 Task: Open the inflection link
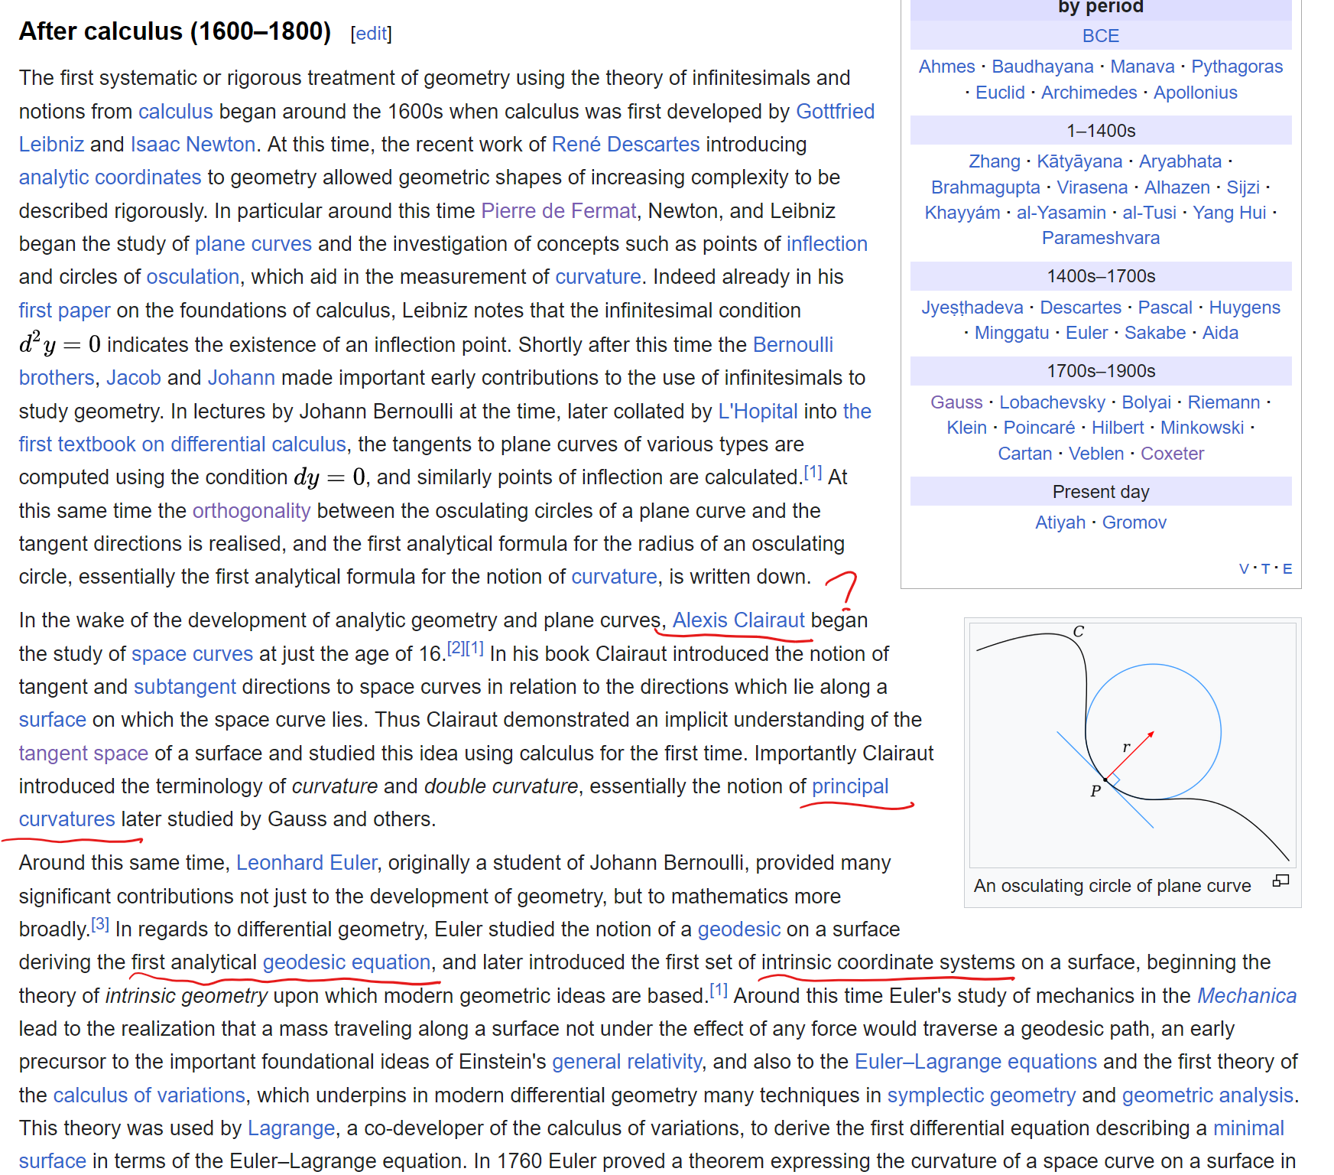(x=827, y=244)
